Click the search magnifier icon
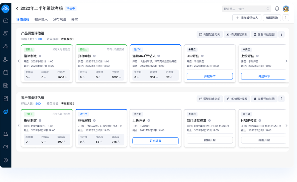Screen dimensions: 297x182 268,9
